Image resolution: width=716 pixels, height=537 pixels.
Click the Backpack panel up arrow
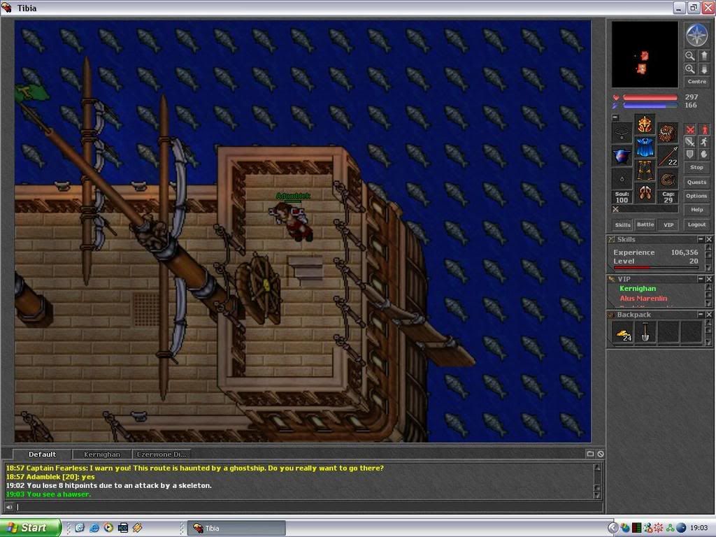pyautogui.click(x=709, y=323)
